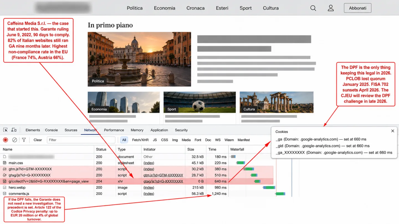Select the All request type filter
This screenshot has width=399, height=224.
[124, 140]
